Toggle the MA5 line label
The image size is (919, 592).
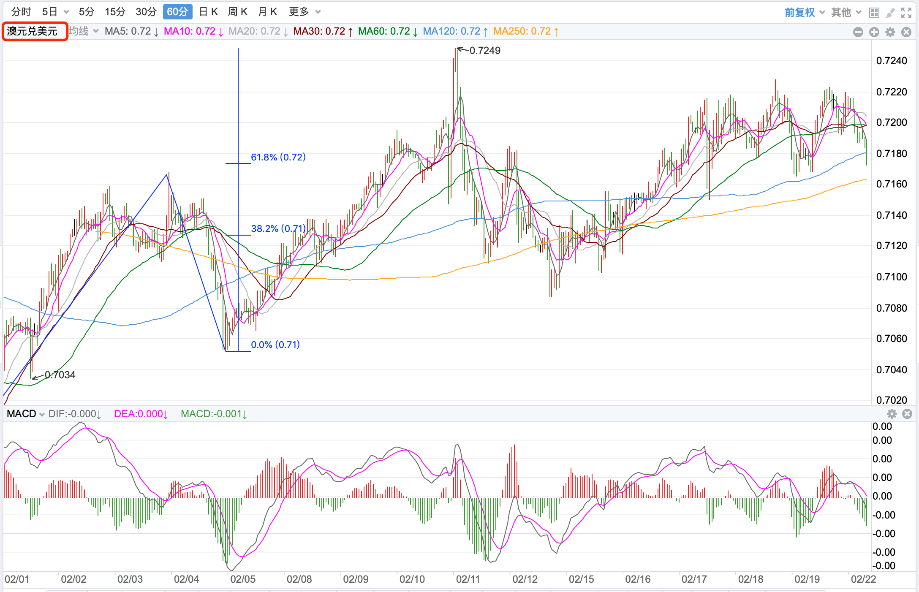131,31
